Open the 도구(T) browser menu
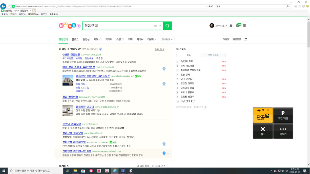Viewport: 310px width, 174px height. pyautogui.click(x=44, y=14)
